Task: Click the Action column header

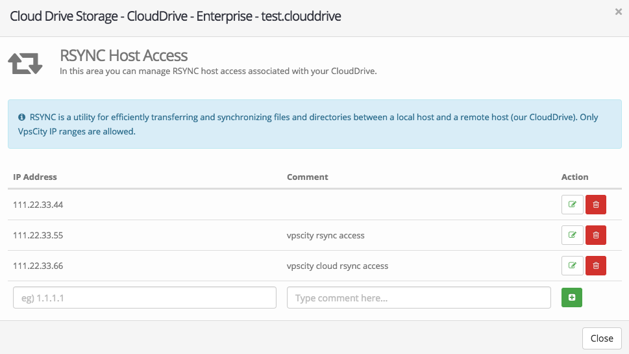Action: tap(574, 177)
